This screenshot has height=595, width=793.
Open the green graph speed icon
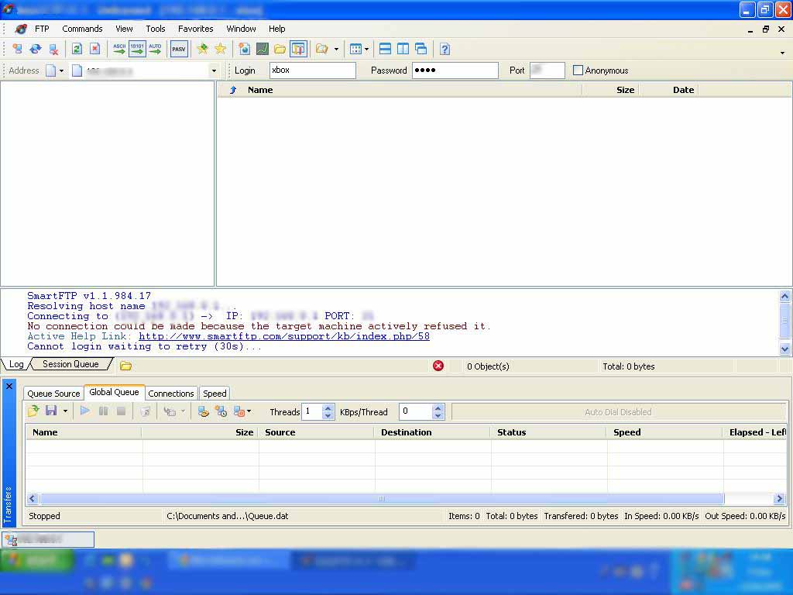coord(262,49)
